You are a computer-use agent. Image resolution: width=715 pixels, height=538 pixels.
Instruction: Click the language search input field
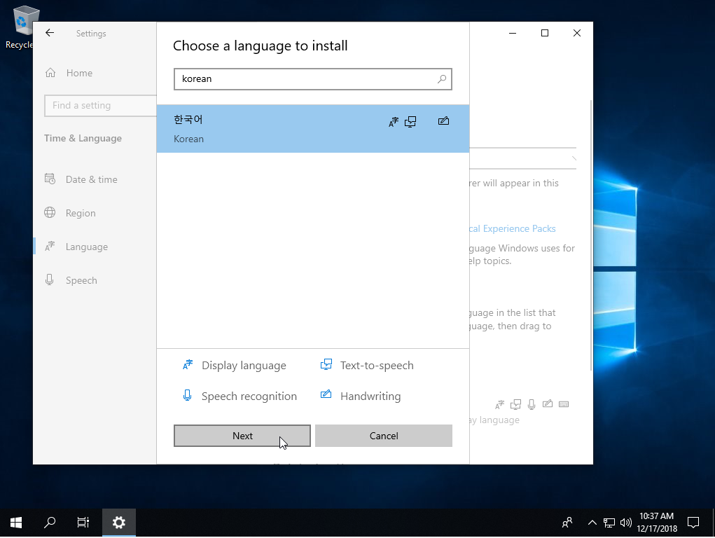pos(313,79)
